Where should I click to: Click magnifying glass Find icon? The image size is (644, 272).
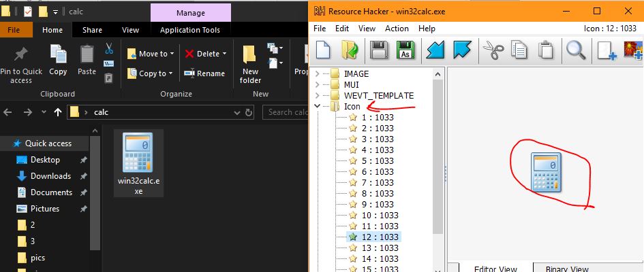coord(575,50)
